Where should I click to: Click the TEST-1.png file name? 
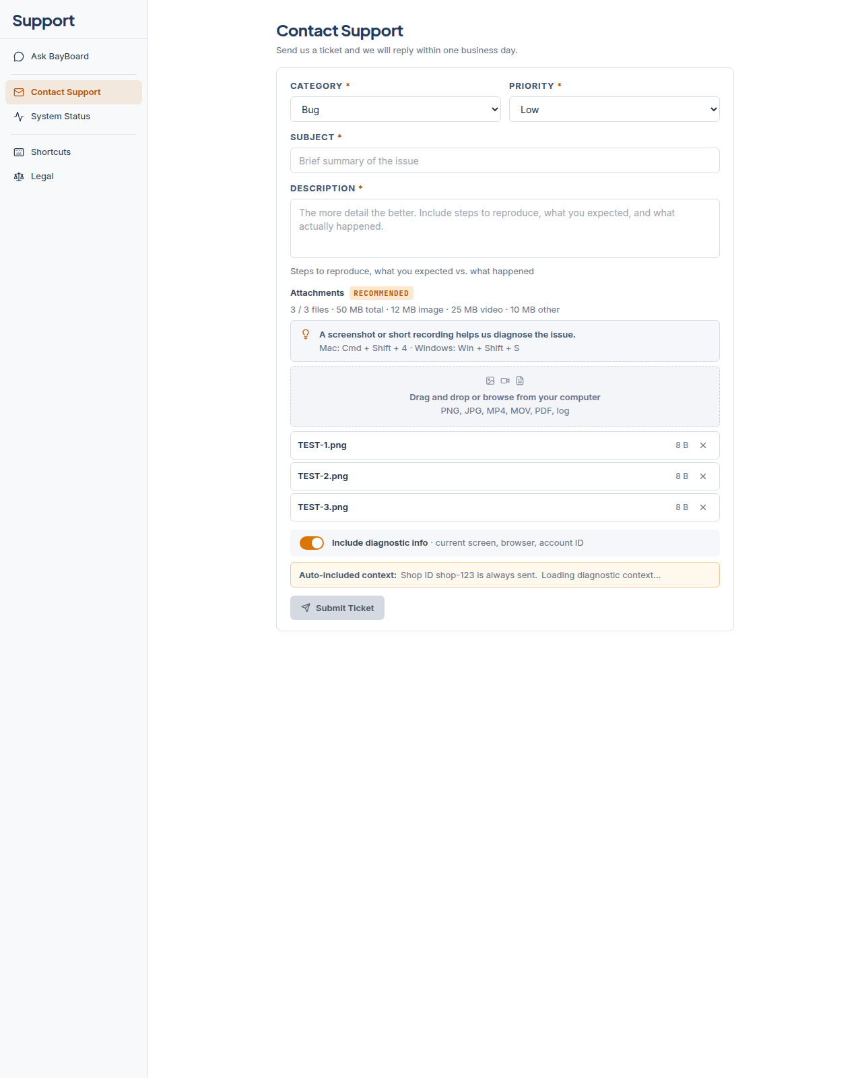point(322,445)
